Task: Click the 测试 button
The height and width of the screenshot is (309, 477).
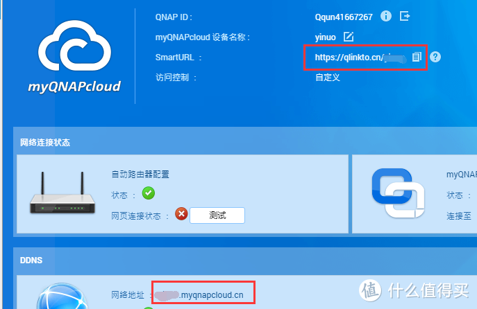Action: point(217,215)
